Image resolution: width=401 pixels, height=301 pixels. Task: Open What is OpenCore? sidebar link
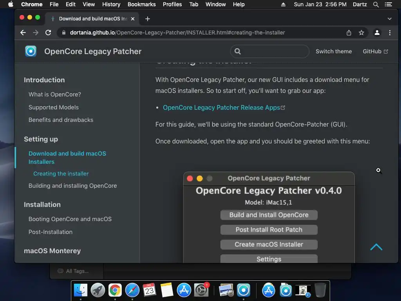55,94
